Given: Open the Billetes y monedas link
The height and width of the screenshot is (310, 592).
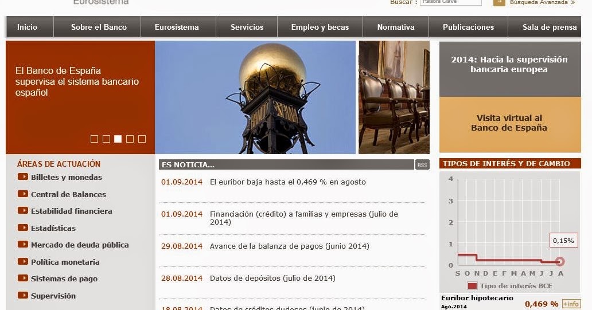Looking at the screenshot, I should (x=67, y=177).
